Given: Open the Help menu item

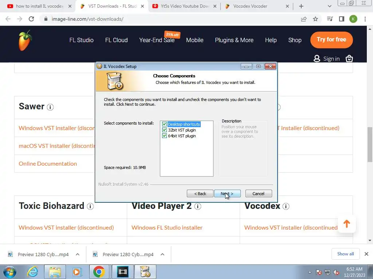Looking at the screenshot, I should point(271,40).
